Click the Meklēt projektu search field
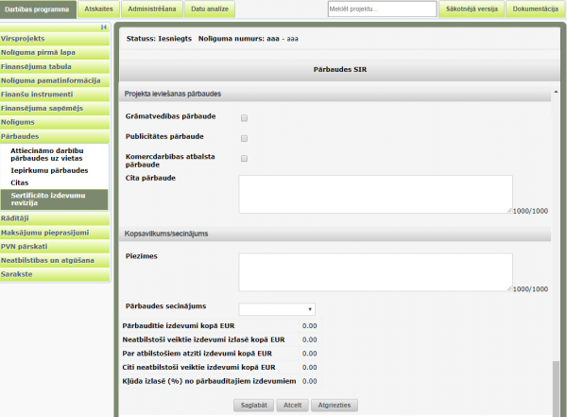Screen dimensions: 567x417 coord(380,9)
